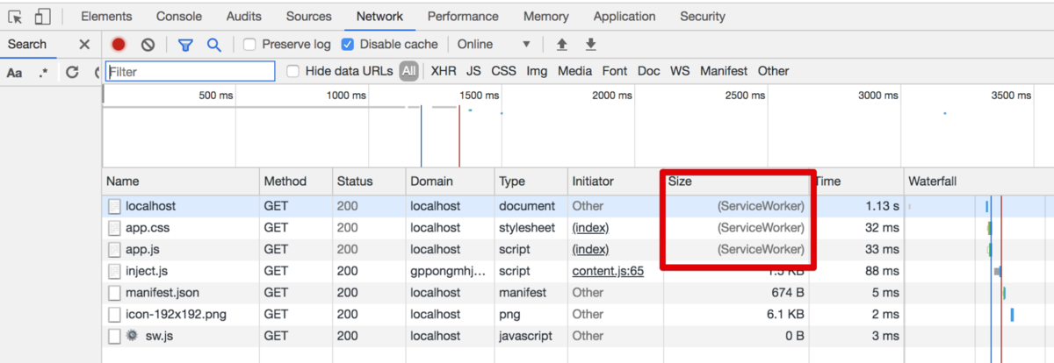The image size is (1054, 363).
Task: Open the (index) initiator link for app.js
Action: [590, 249]
